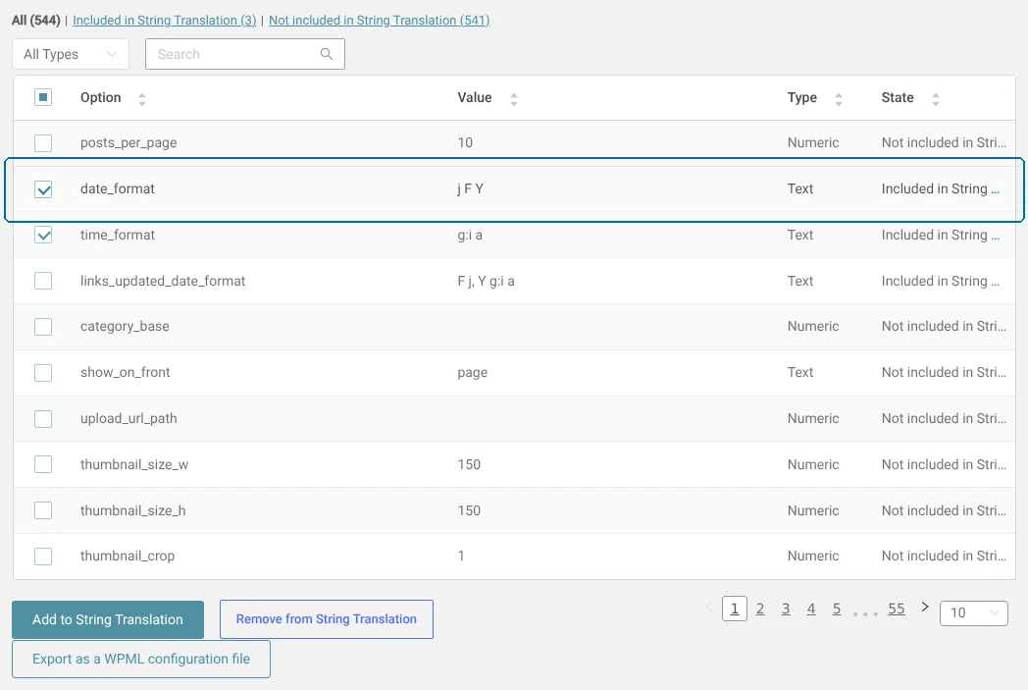Toggle the select-all header checkbox
Viewport: 1028px width, 690px height.
pyautogui.click(x=43, y=97)
